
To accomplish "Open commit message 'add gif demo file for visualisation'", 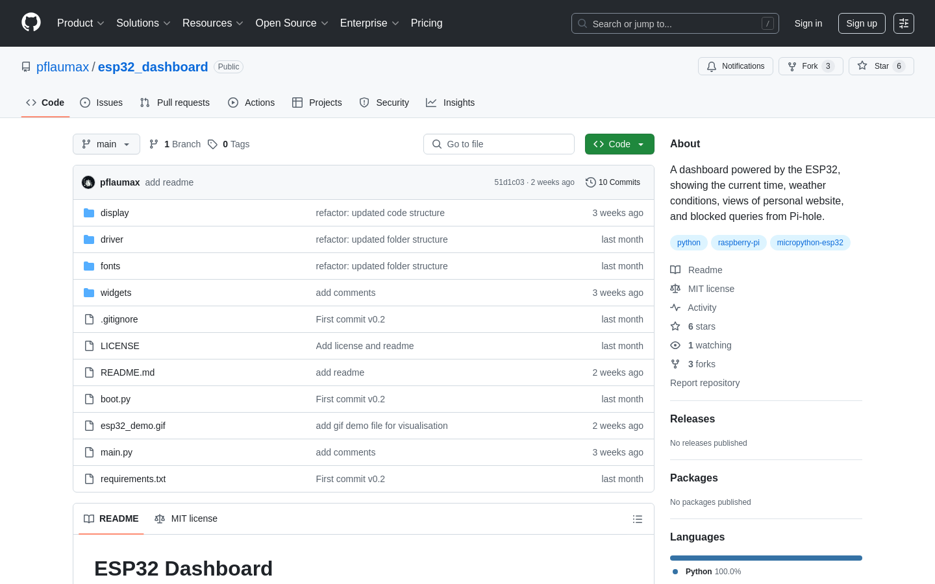I will [382, 426].
